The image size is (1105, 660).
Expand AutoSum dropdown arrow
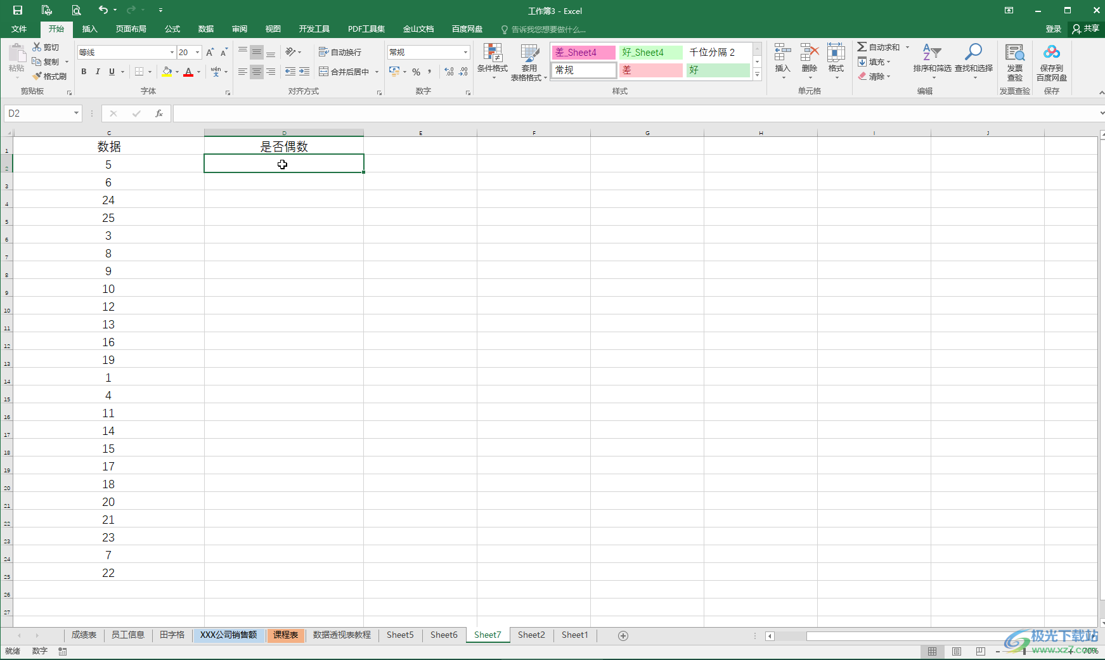(907, 48)
